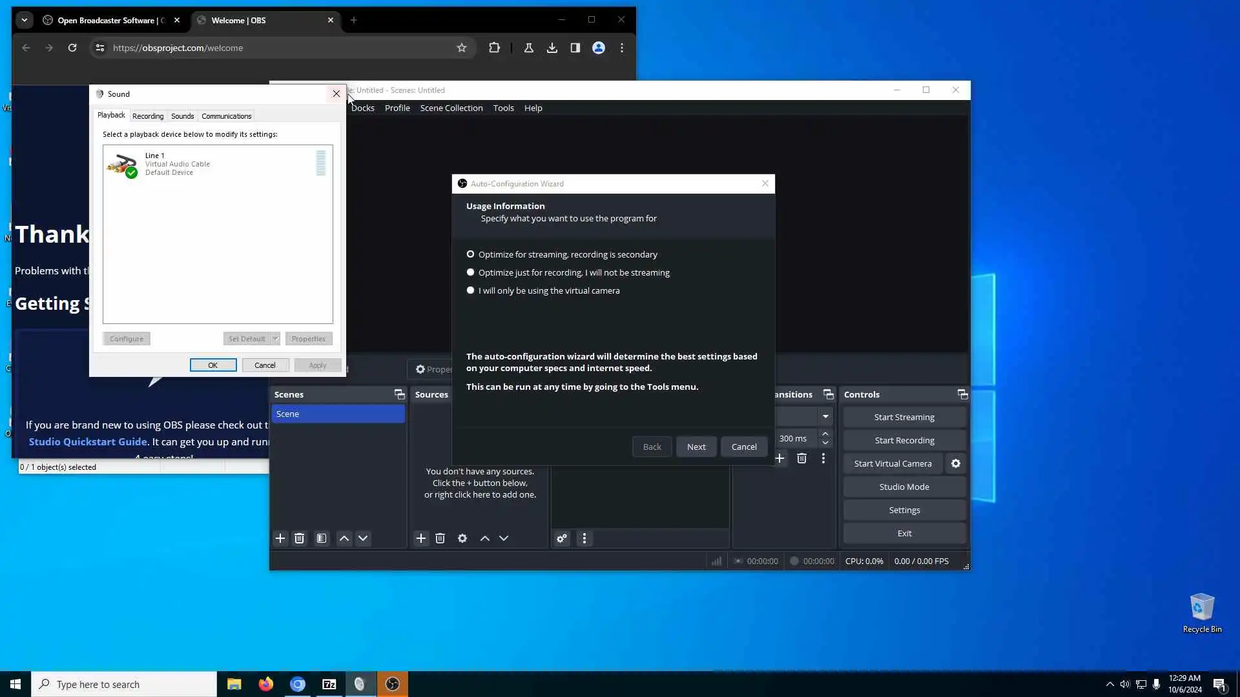Image resolution: width=1240 pixels, height=697 pixels.
Task: Open virtual camera settings gear icon
Action: [956, 463]
